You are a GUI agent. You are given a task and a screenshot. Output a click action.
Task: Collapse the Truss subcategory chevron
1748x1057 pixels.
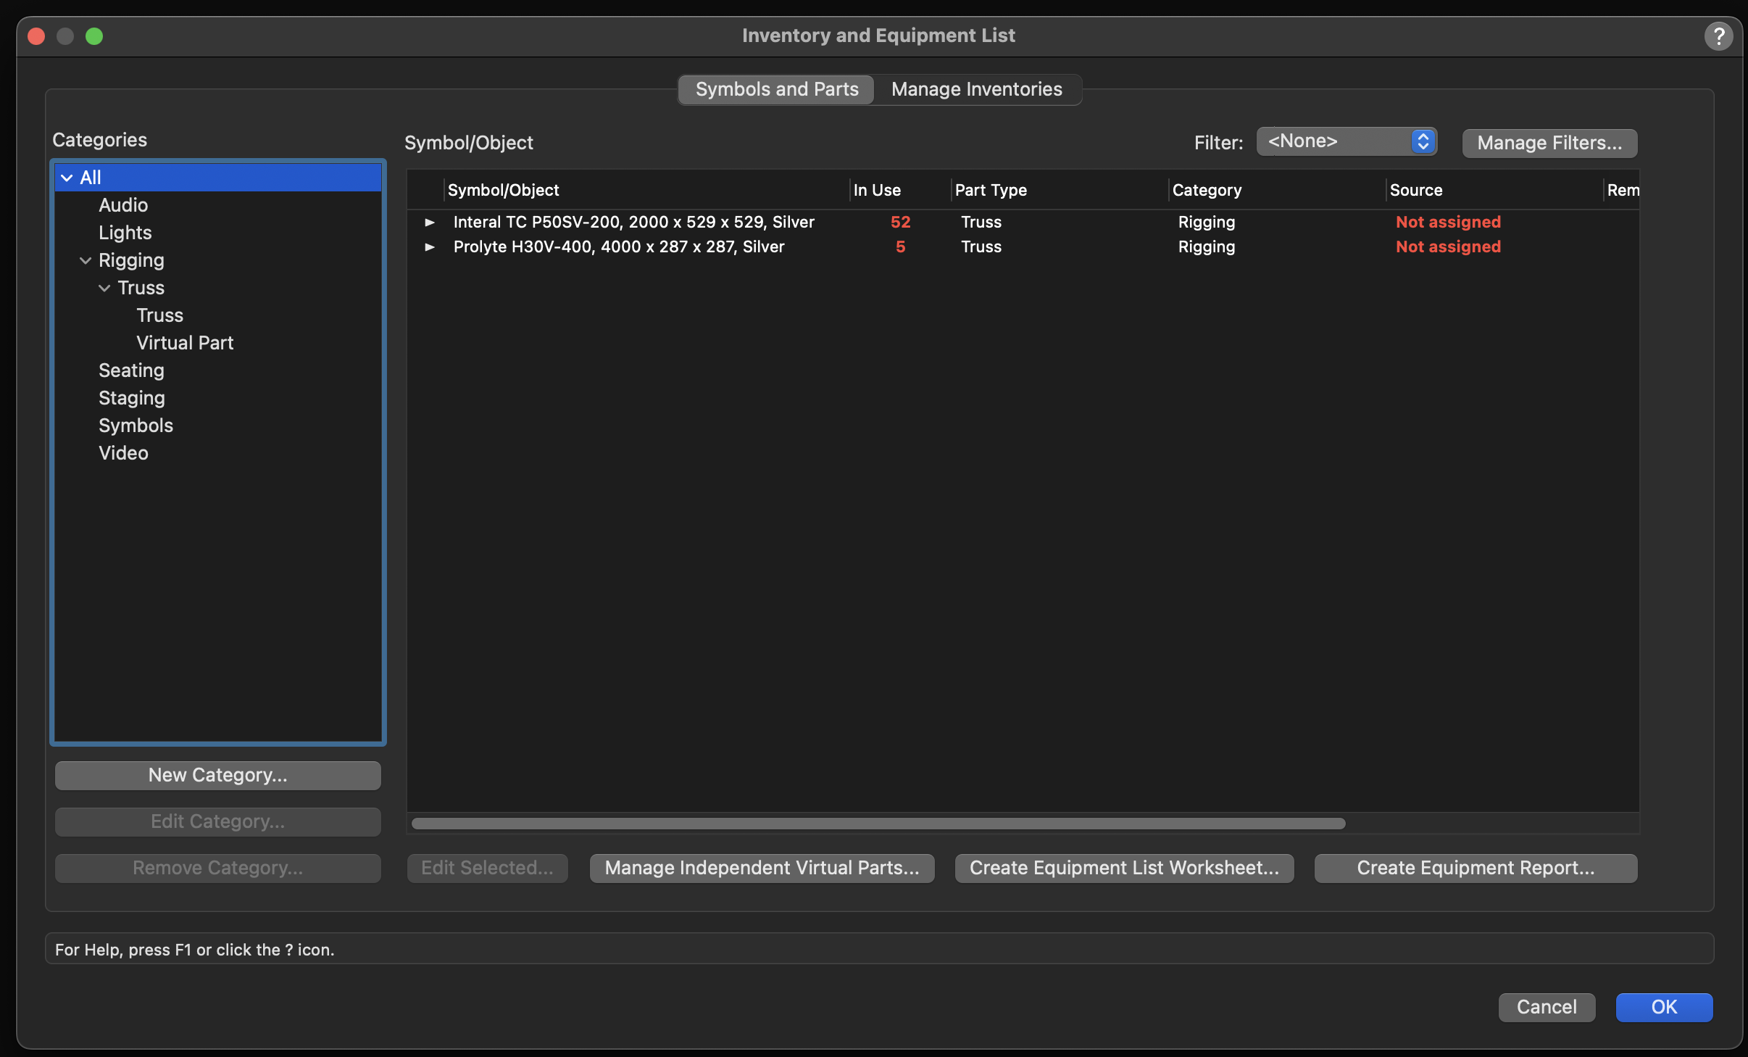[x=104, y=288]
